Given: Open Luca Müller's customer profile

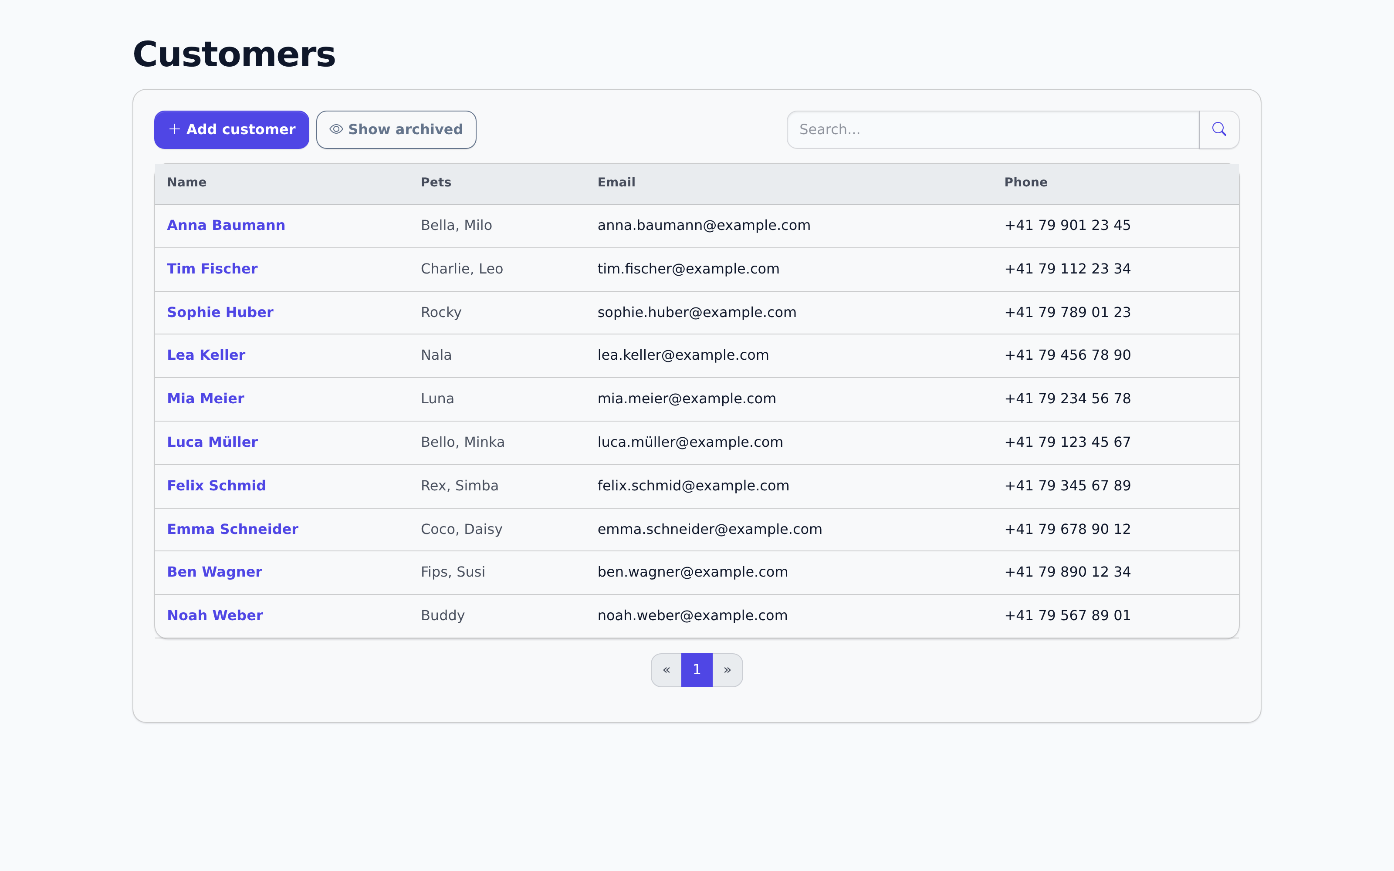Looking at the screenshot, I should (x=213, y=442).
